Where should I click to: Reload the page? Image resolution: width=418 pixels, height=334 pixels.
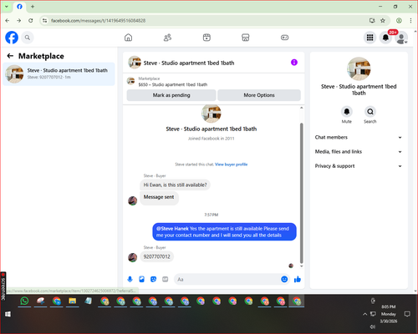pos(31,20)
